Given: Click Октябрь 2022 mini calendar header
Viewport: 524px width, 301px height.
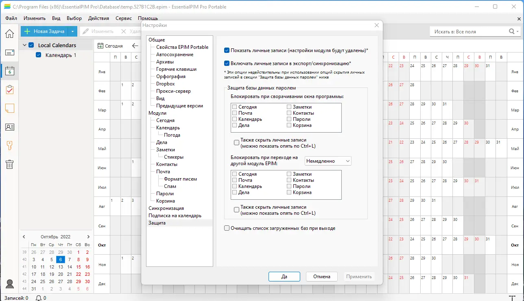Looking at the screenshot, I should pos(56,237).
